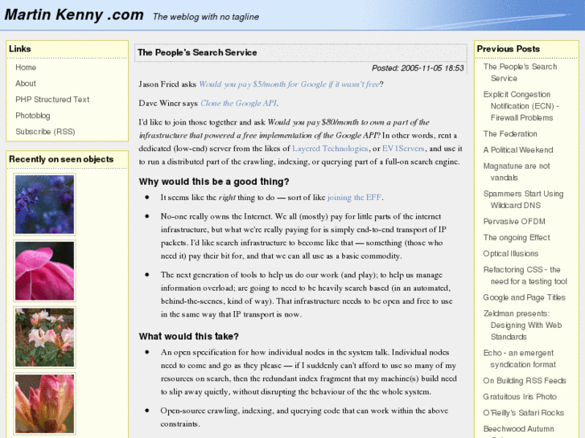Open Gratuitous Iris Photo post
The image size is (585, 438).
pos(520,397)
